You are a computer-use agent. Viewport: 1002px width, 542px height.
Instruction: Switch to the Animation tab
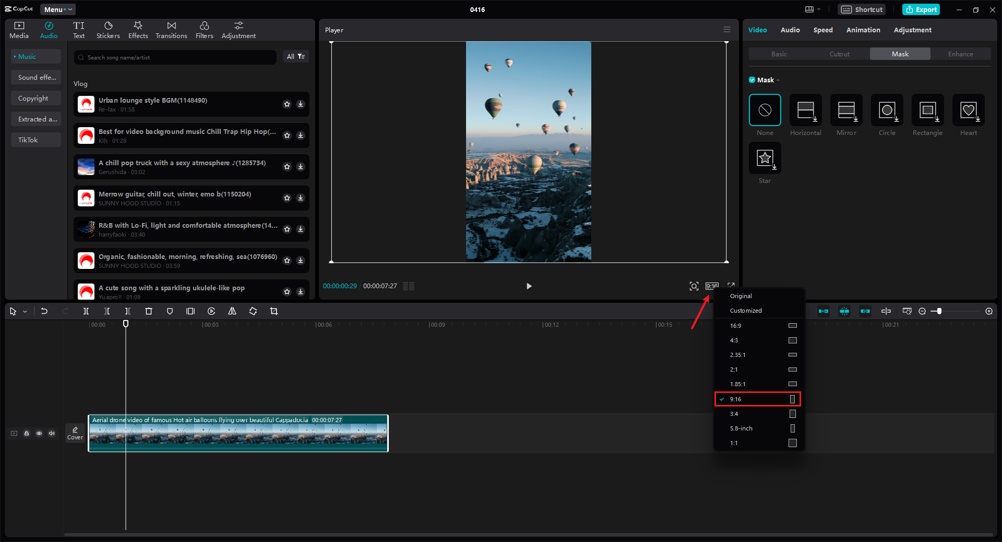(x=863, y=30)
